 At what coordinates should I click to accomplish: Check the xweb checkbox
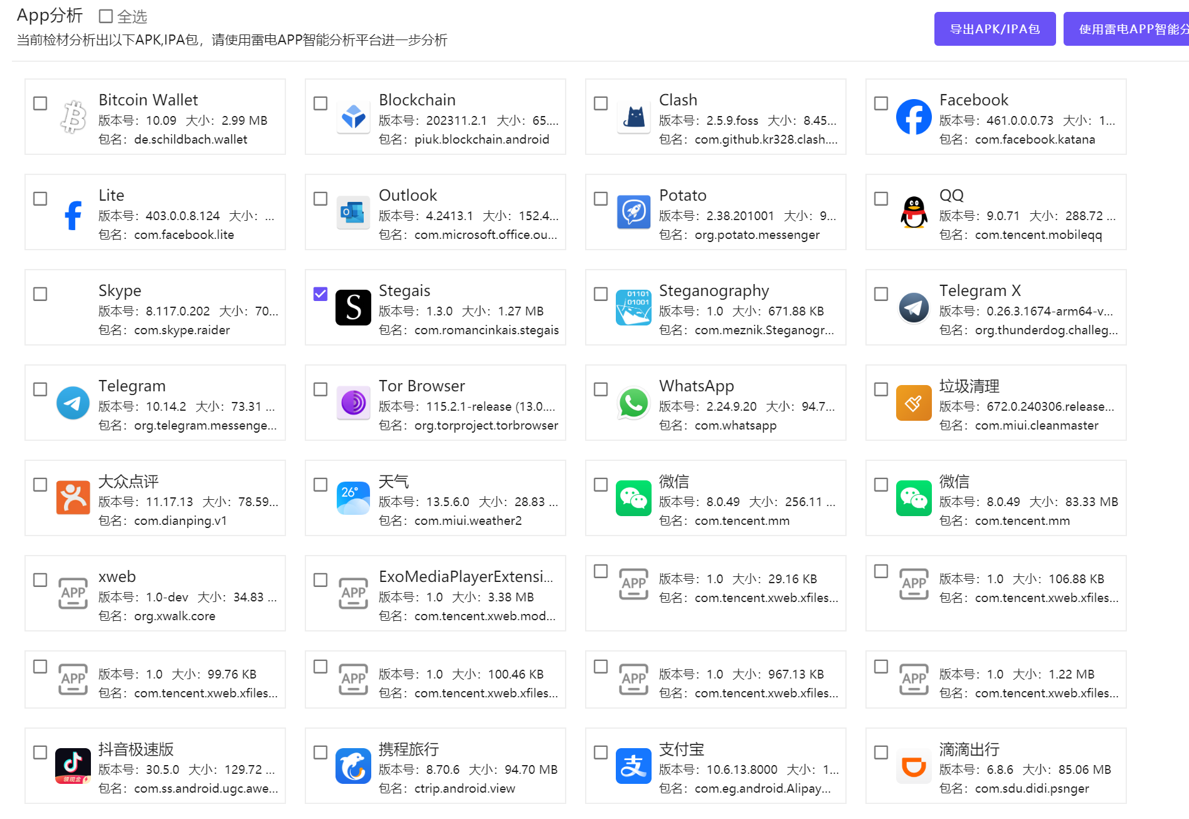coord(40,580)
